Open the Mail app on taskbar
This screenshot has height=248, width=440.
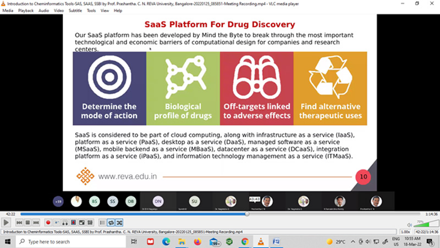tap(214, 242)
